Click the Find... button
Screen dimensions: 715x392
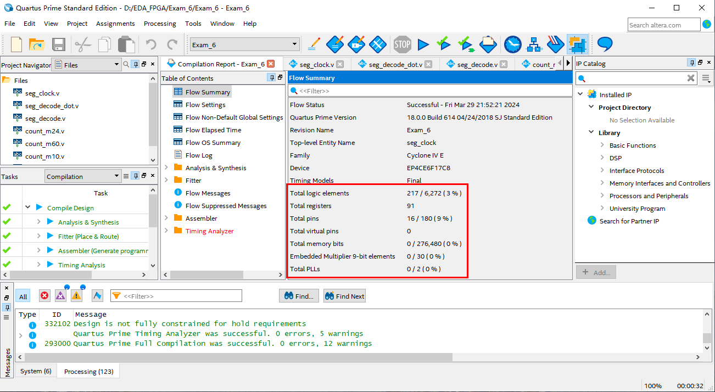click(x=299, y=296)
